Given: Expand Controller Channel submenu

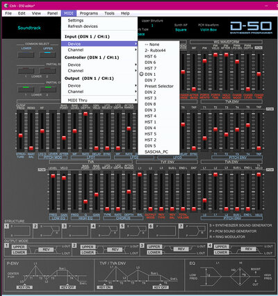Looking at the screenshot, I should 99,71.
